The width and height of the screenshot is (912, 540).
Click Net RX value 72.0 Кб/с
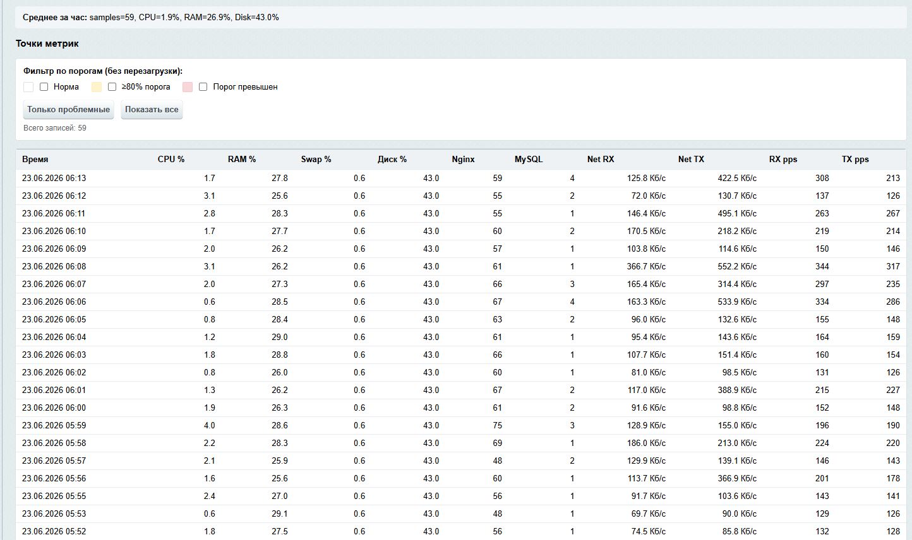[649, 196]
